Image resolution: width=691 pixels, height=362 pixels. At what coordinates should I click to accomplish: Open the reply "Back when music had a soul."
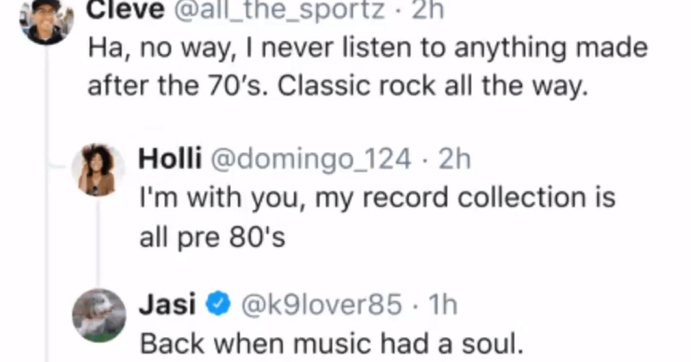pyautogui.click(x=330, y=344)
